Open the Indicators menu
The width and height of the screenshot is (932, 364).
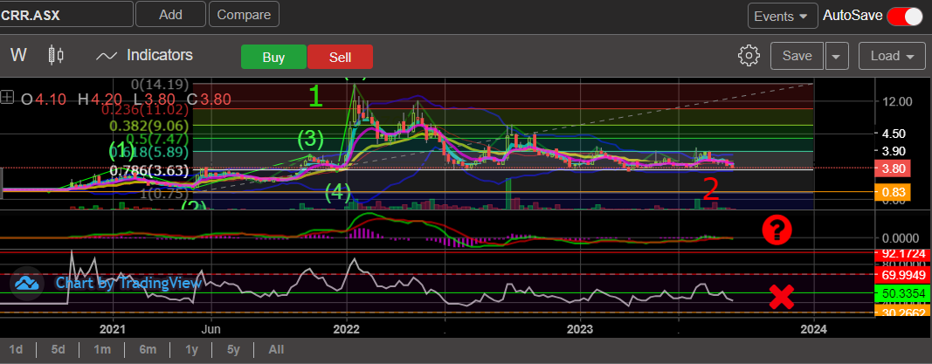coord(159,55)
